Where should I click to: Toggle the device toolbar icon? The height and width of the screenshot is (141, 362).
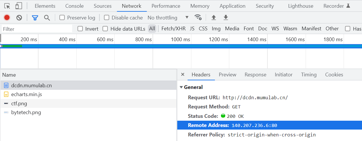[x=19, y=6]
